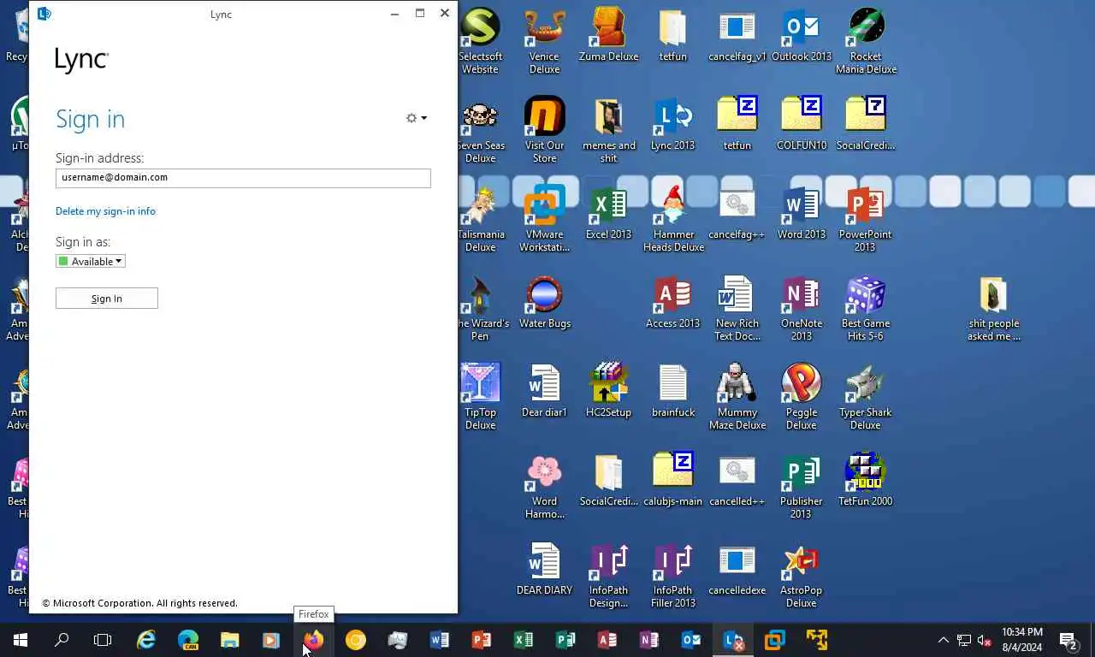Open taskbar Search

pos(62,639)
